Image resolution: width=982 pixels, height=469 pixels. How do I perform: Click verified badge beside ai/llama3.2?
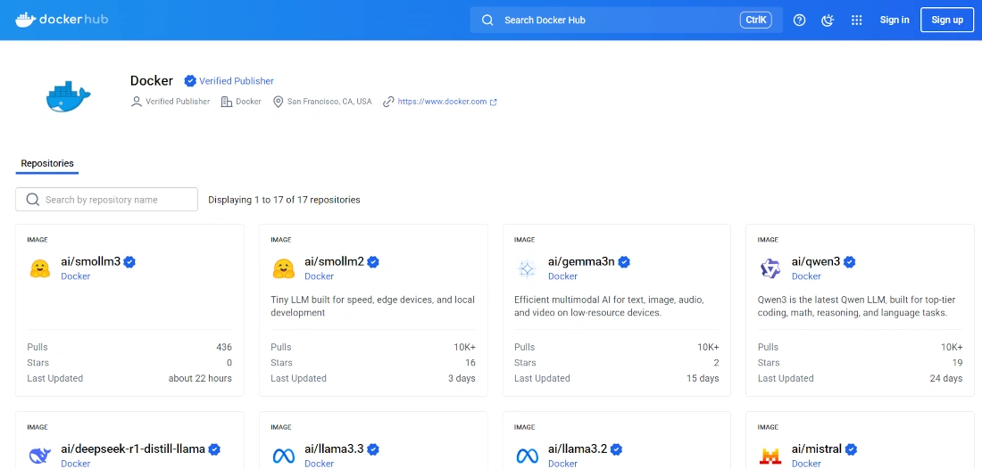tap(616, 449)
